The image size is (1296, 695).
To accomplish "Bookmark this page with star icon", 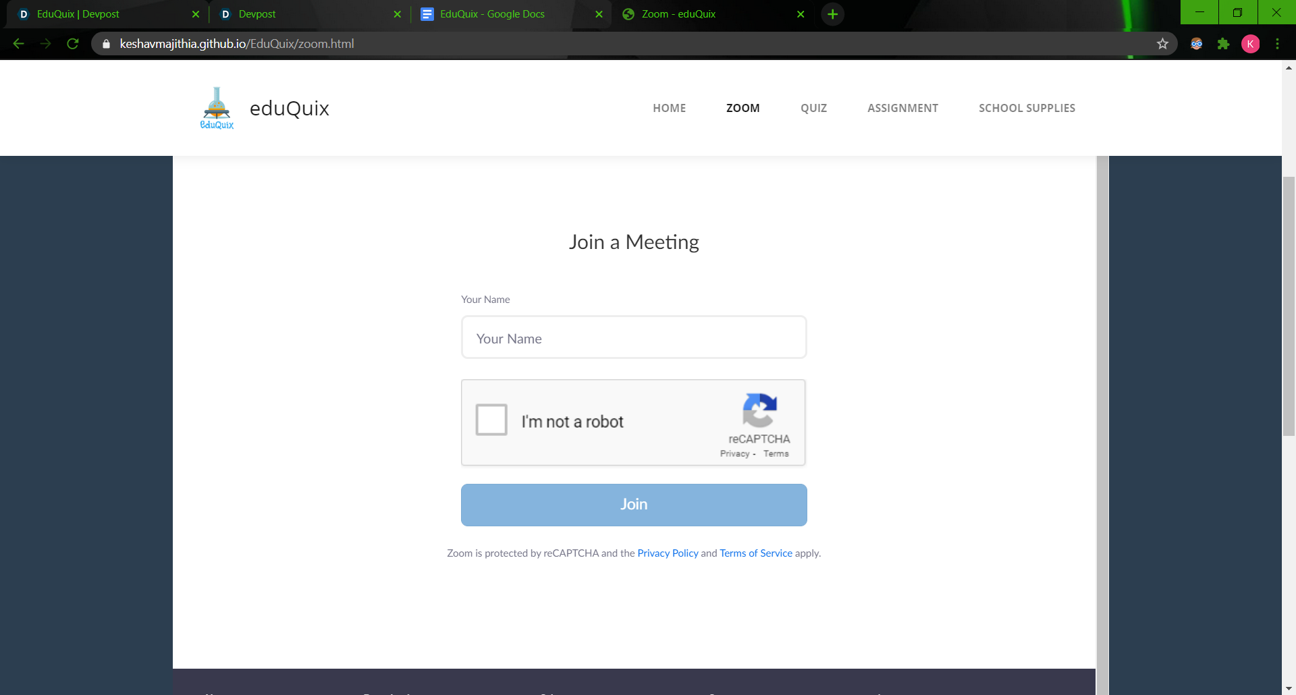I will tap(1162, 44).
